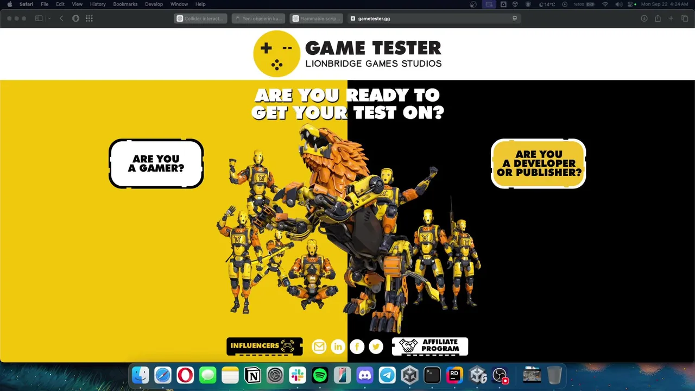Open the View menu
Image resolution: width=695 pixels, height=391 pixels.
[77, 4]
